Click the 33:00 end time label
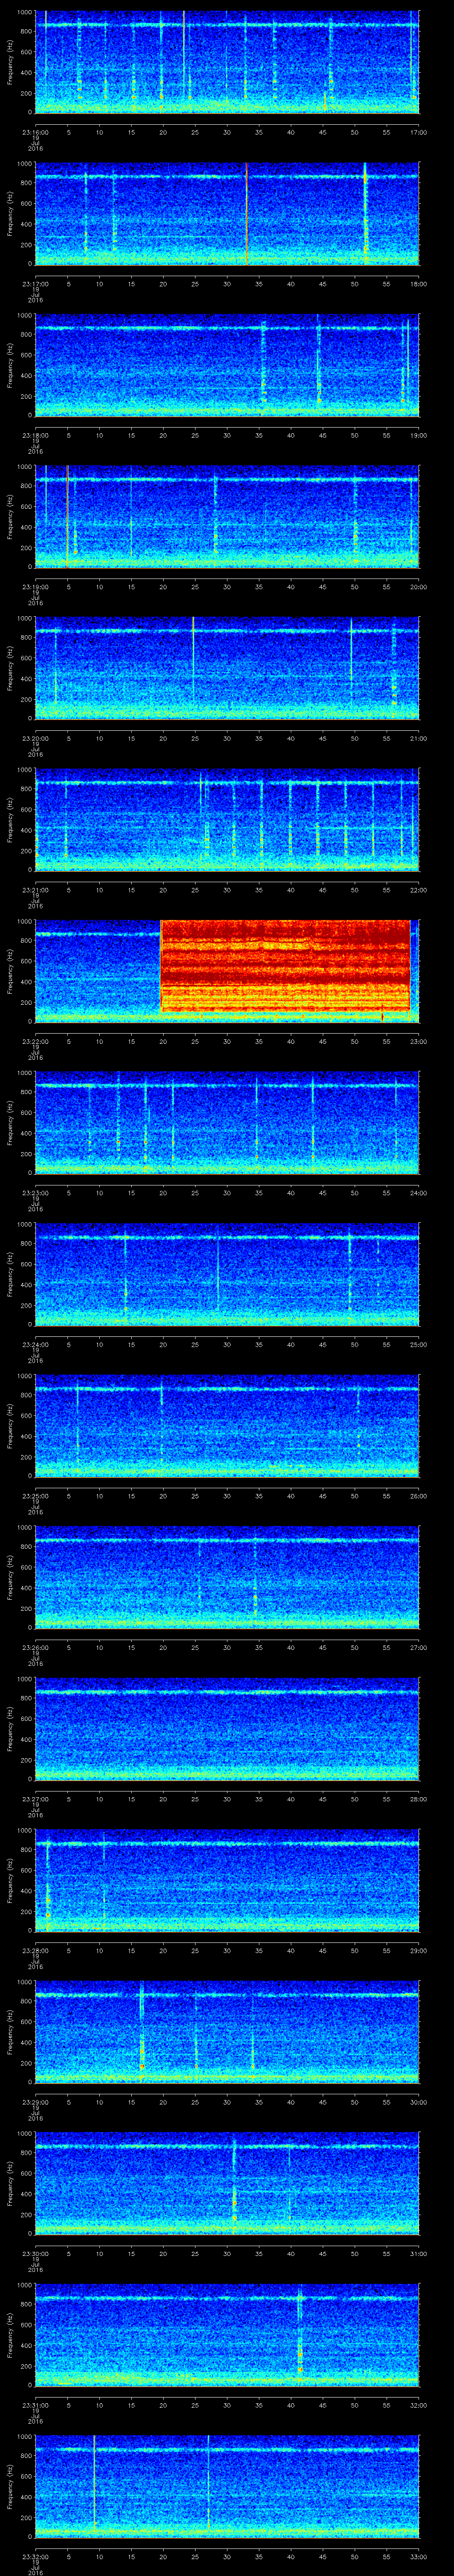The image size is (454, 2576). point(418,2556)
